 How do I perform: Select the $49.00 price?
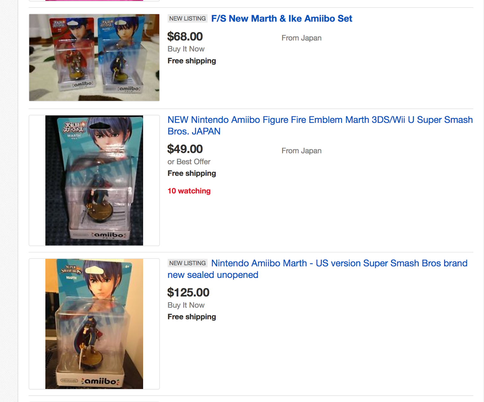(185, 149)
